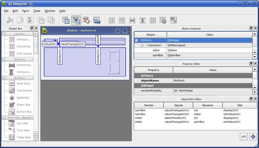Click the Break Layout toolbar icon
The image size is (259, 148).
(163, 20)
